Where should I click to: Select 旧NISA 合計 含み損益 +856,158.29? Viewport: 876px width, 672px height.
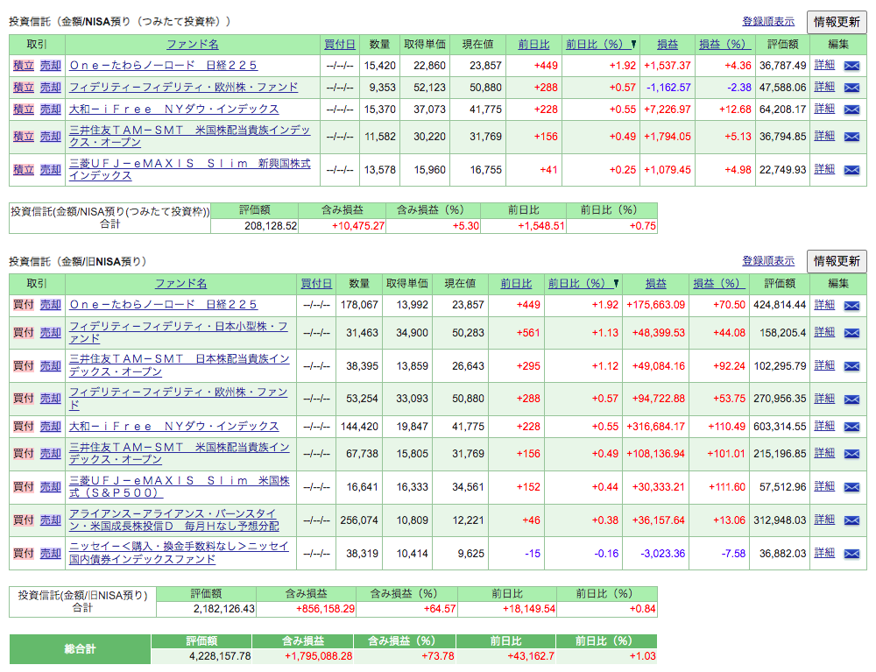(x=325, y=608)
